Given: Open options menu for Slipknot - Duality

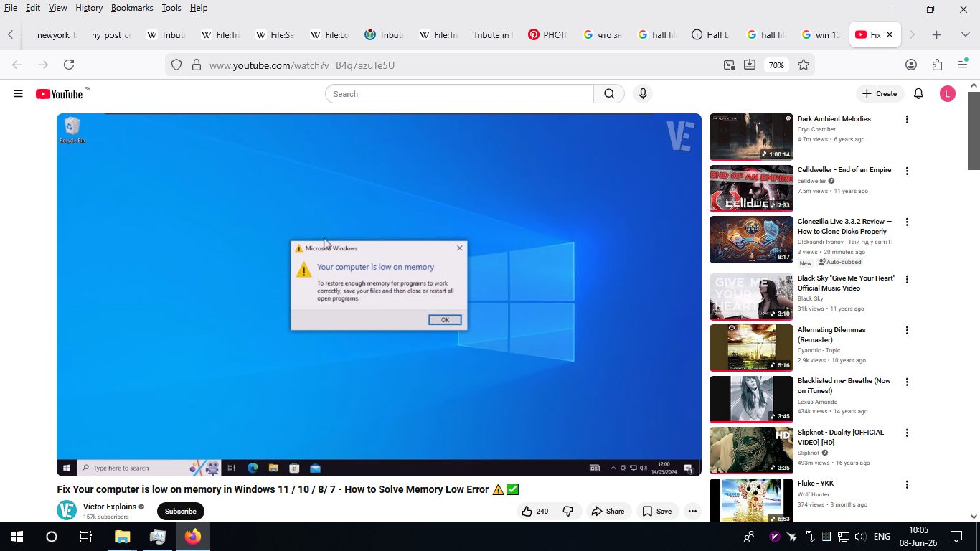Looking at the screenshot, I should [907, 433].
